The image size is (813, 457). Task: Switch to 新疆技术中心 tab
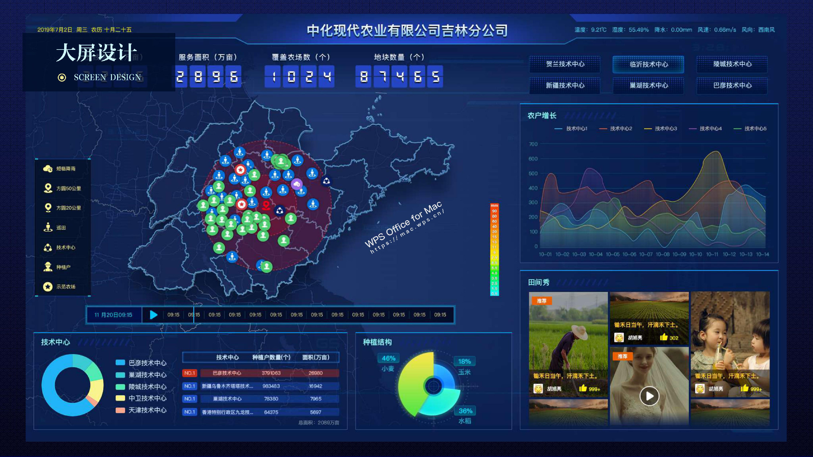[565, 85]
